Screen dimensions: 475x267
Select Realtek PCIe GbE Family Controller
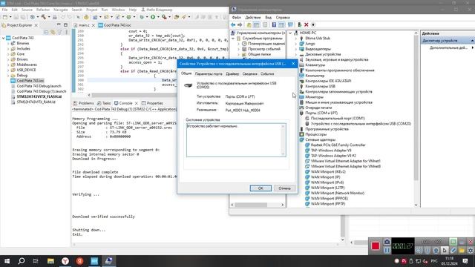coord(338,145)
